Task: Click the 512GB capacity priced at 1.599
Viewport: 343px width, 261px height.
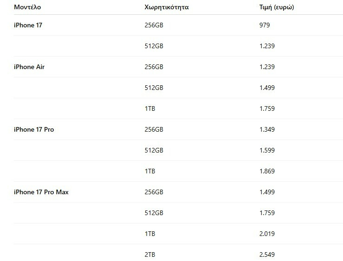Action: [x=154, y=150]
